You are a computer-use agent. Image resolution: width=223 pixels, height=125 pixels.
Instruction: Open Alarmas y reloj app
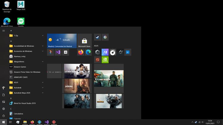(x=26, y=56)
